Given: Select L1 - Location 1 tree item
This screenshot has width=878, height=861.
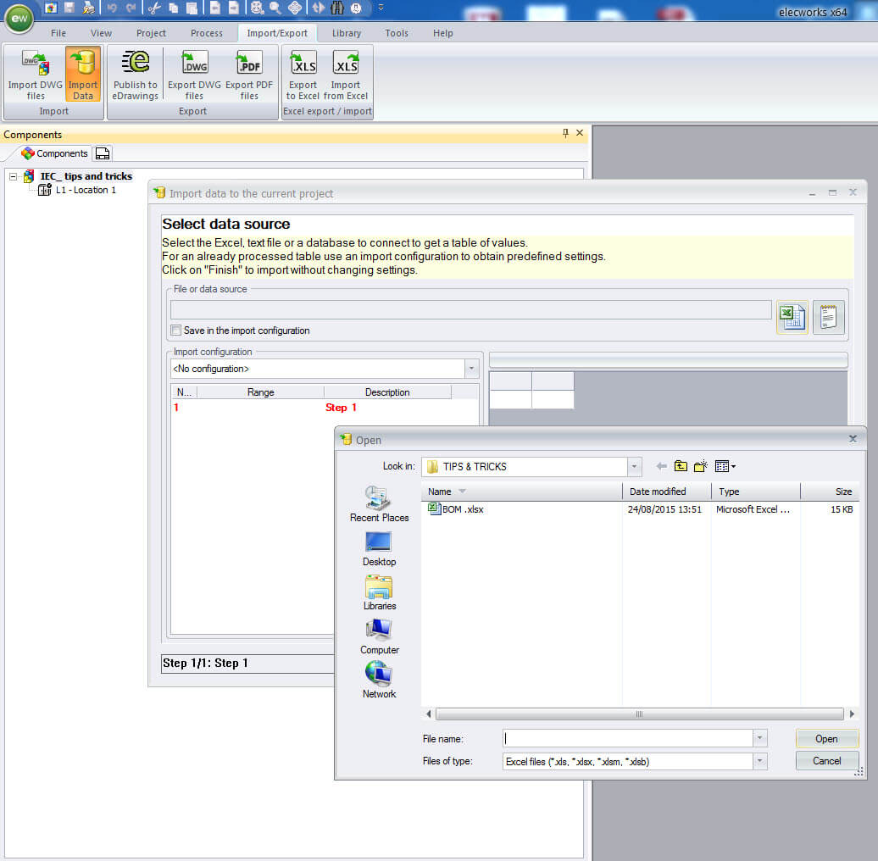Looking at the screenshot, I should tap(86, 191).
